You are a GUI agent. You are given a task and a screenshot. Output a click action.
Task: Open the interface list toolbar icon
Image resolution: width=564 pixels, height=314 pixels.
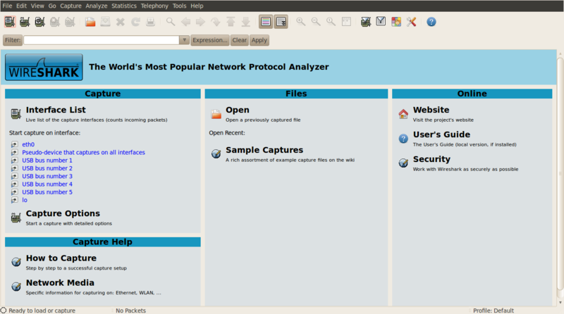point(10,22)
